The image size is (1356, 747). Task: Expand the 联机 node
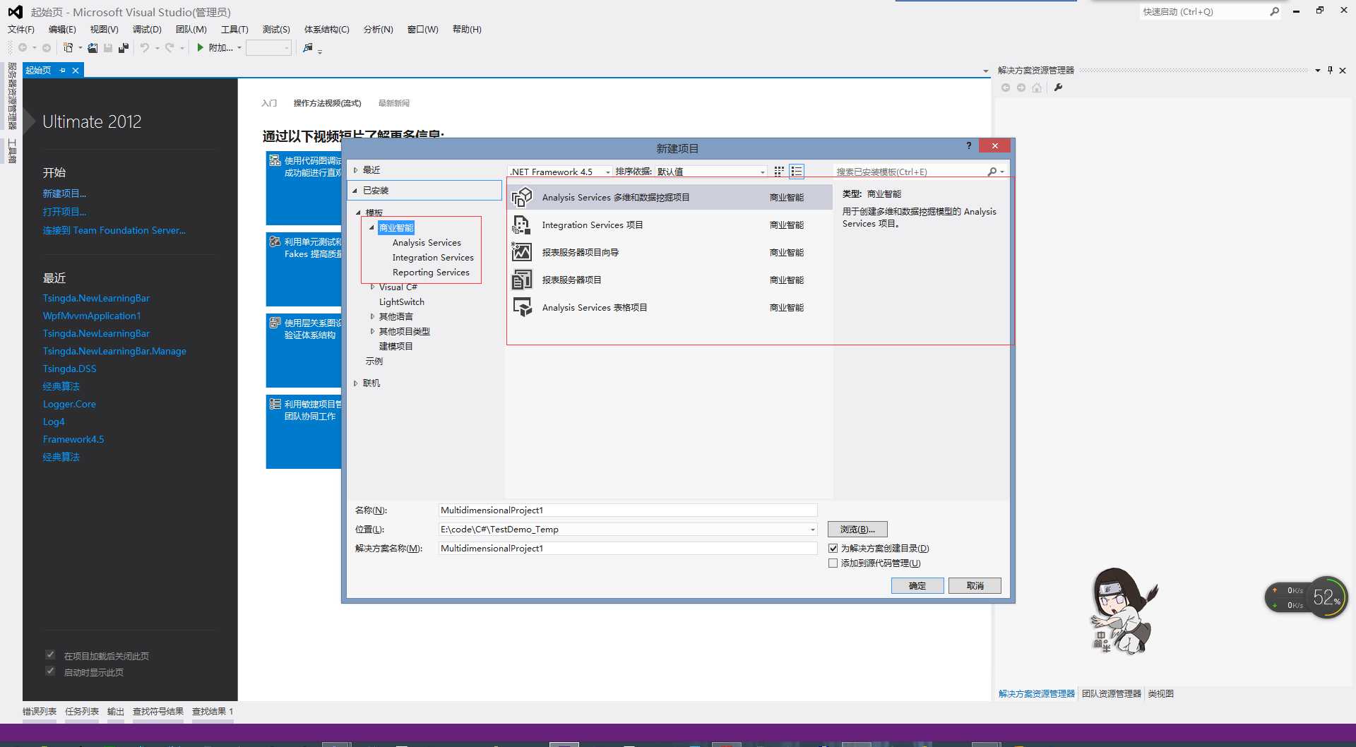tap(356, 383)
